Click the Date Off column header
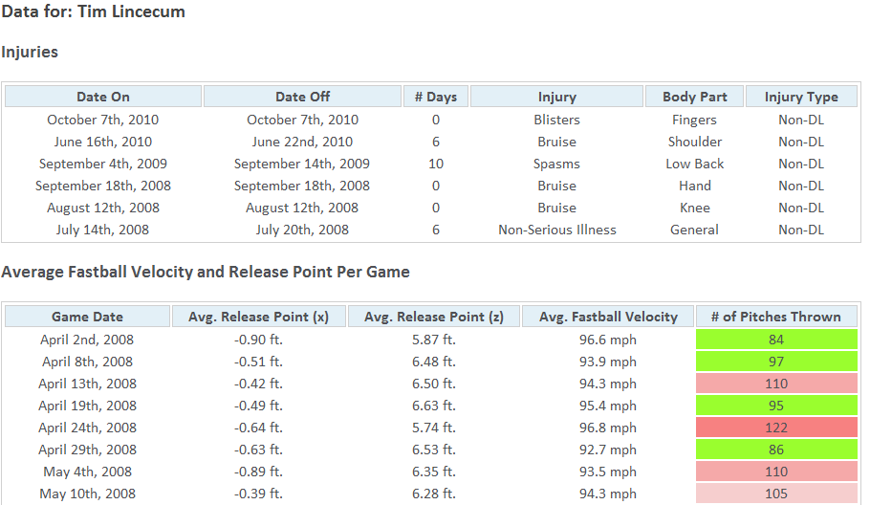 [x=302, y=97]
